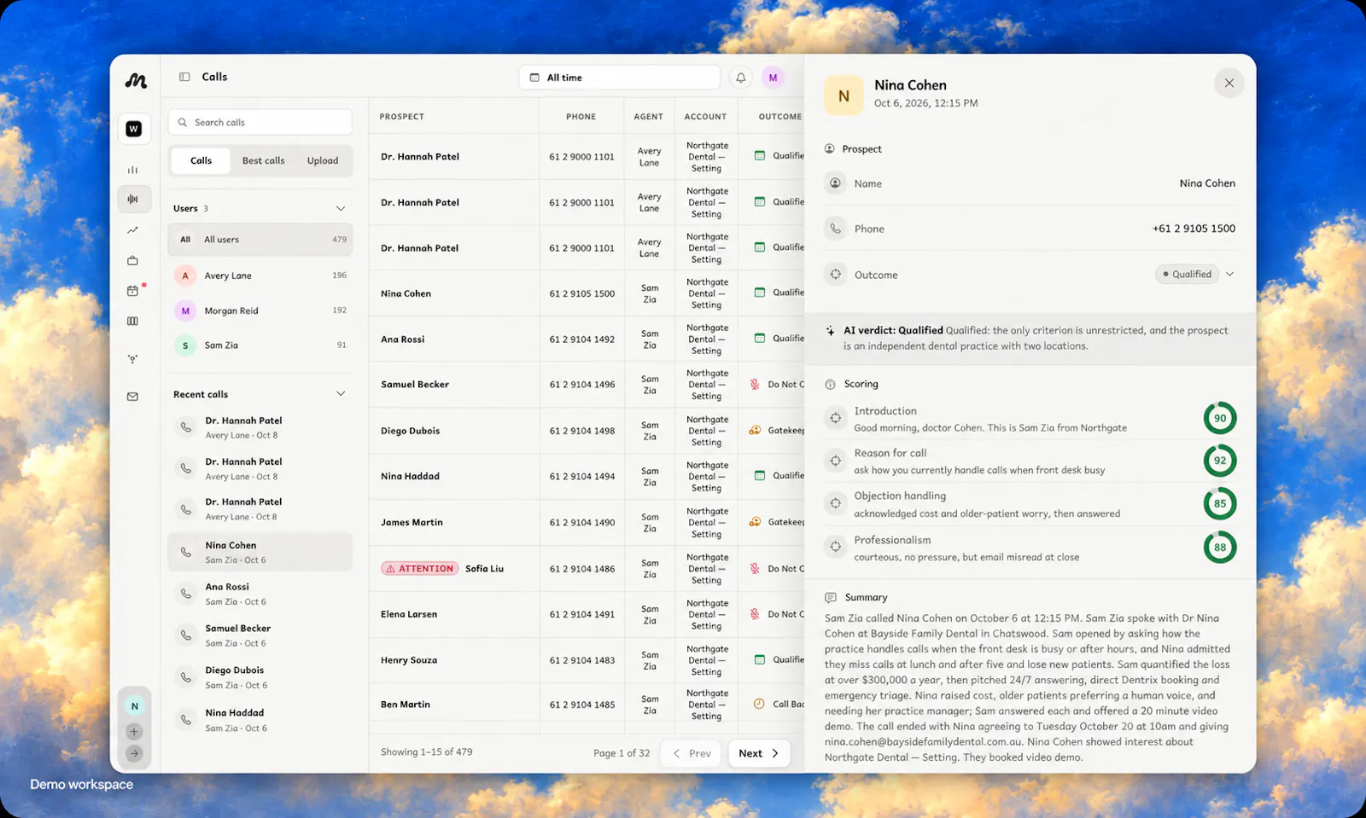Open the Qualified outcome dropdown
This screenshot has width=1366, height=818.
(x=1195, y=275)
